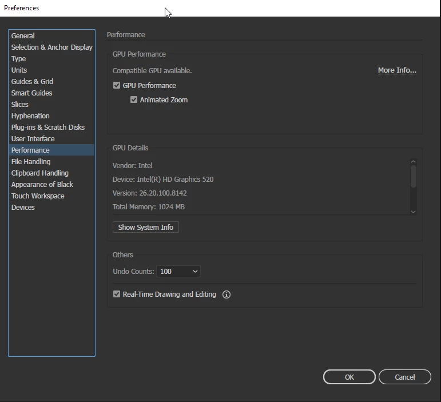
Task: Click Device: Intel(R) HD Graphics 520 text
Action: (x=163, y=180)
